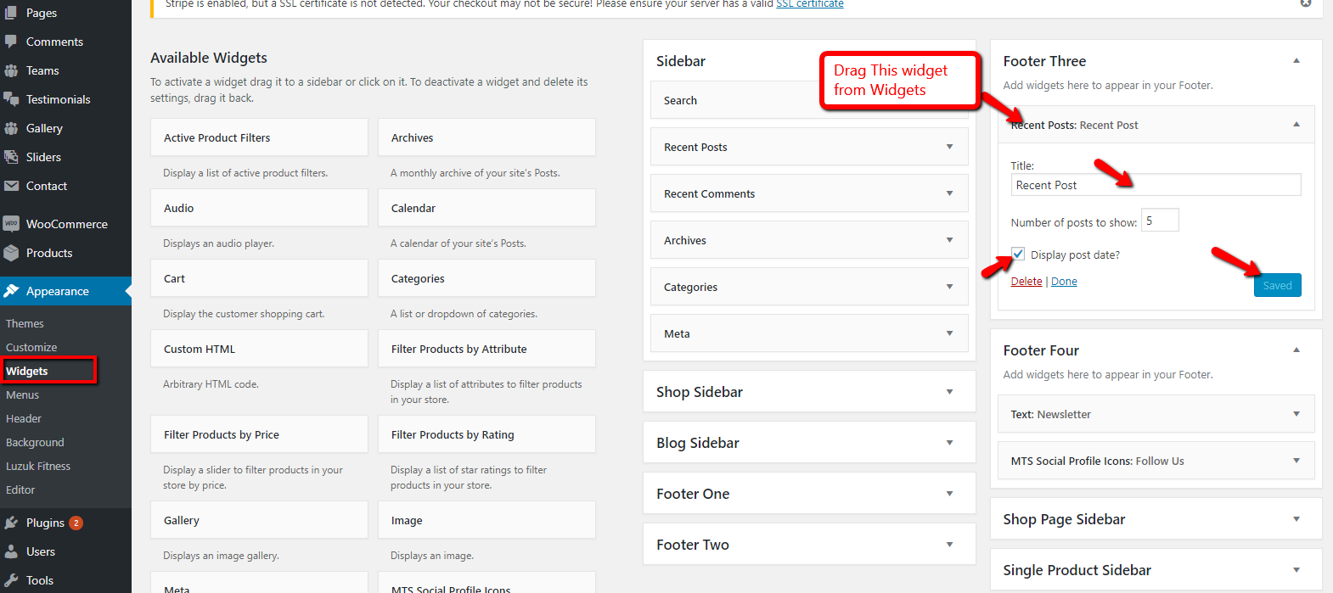Click the Products box icon
This screenshot has height=593, width=1333.
[11, 253]
